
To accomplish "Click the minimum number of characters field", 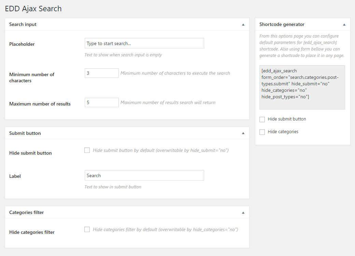I will click(x=101, y=73).
